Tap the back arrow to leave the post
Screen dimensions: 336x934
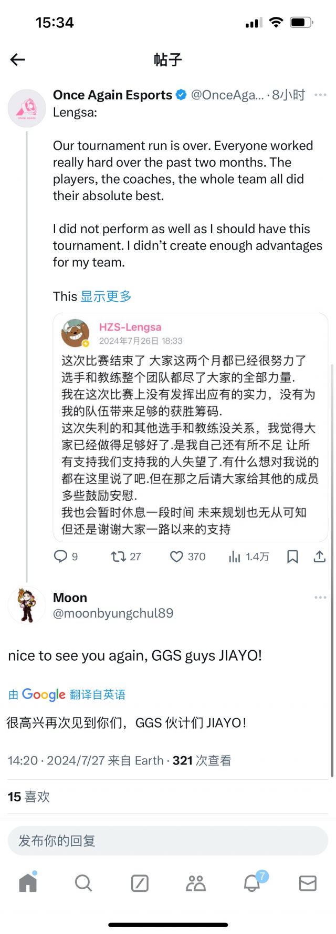[x=17, y=59]
